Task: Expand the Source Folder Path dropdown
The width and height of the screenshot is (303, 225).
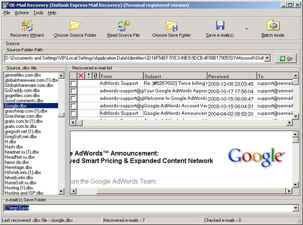Action: [x=267, y=58]
